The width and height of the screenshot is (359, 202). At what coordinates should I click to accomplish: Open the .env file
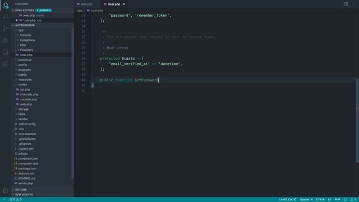[43, 129]
